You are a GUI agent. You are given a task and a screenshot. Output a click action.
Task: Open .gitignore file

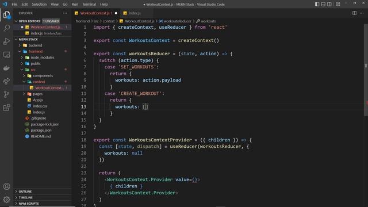(x=43, y=118)
